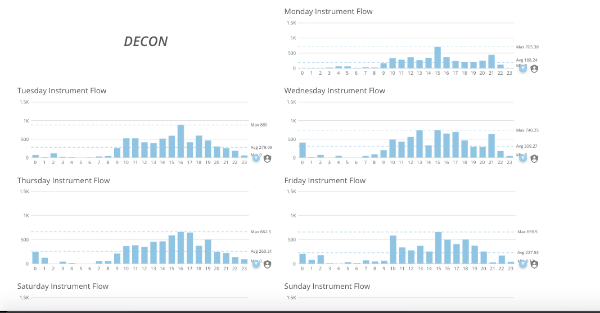Select the hour 10 bar on Tuesday chart

(127, 148)
